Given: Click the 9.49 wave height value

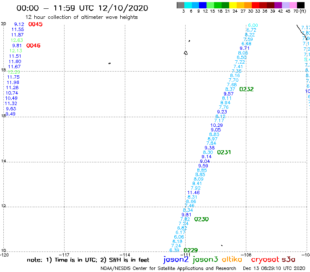Looking at the screenshot, I should point(10,114).
